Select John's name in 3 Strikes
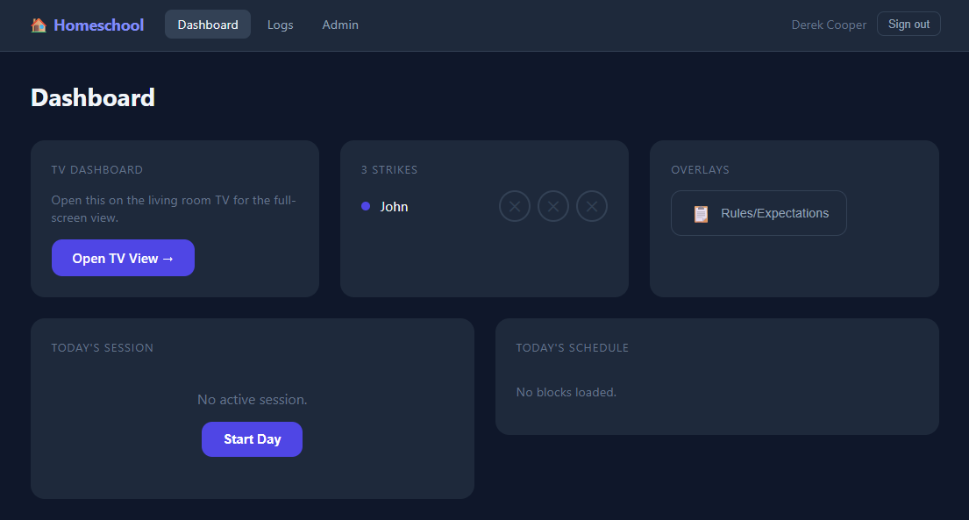 394,207
